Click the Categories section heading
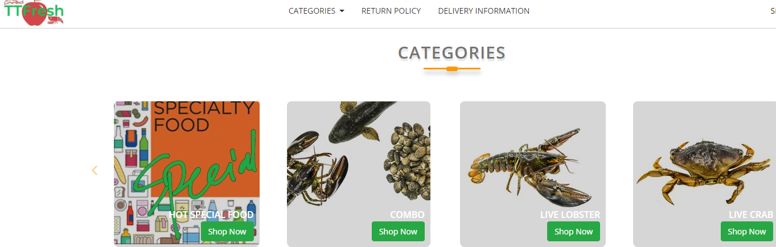Screen dimensions: 776x247 click(x=452, y=52)
